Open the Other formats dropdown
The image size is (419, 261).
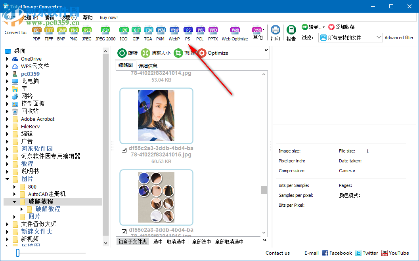click(x=258, y=30)
